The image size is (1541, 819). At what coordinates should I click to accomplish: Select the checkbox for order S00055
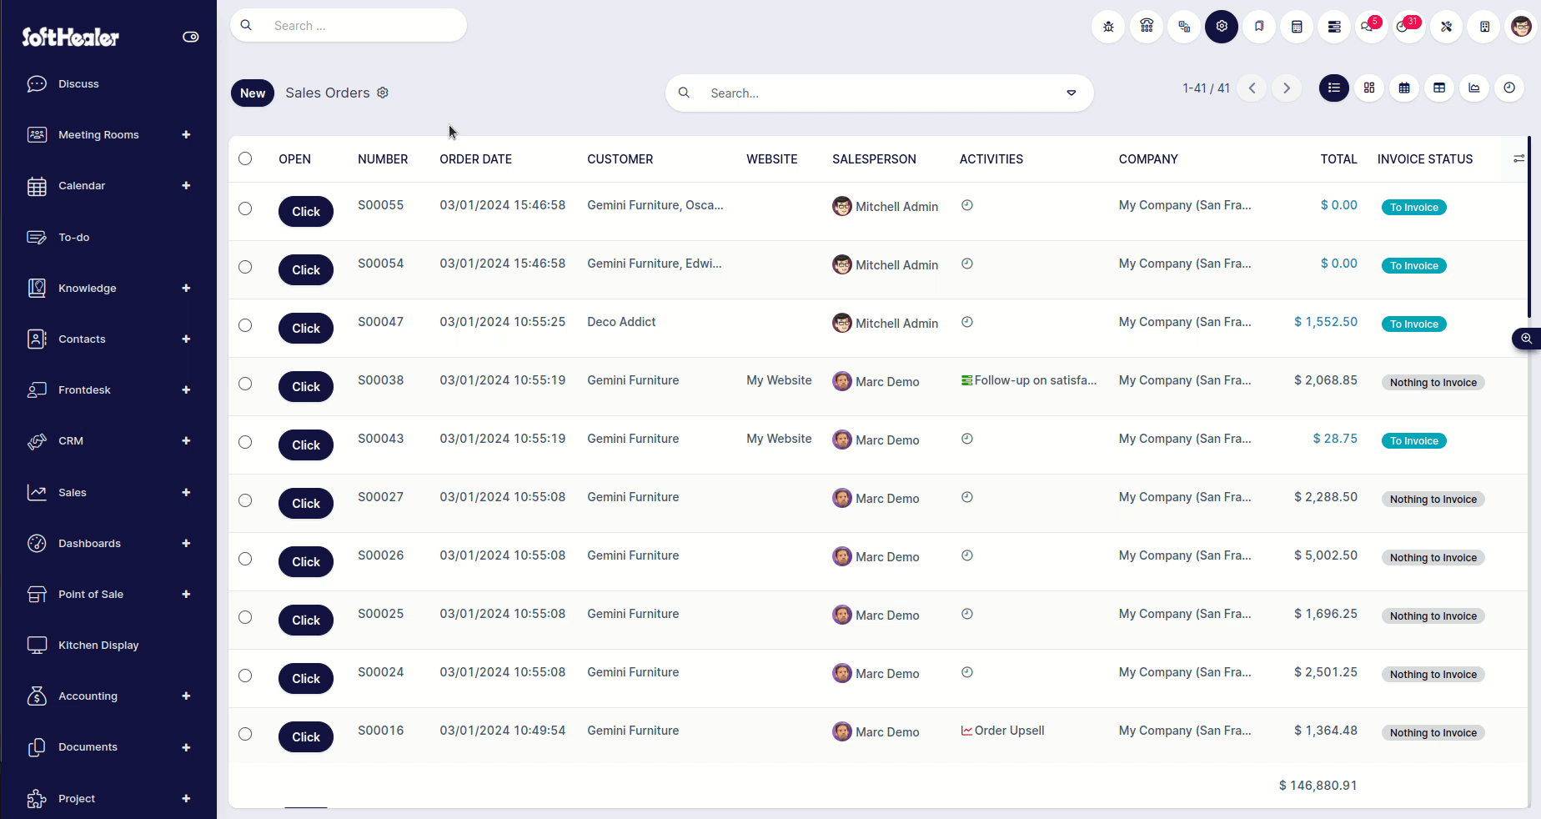coord(245,209)
